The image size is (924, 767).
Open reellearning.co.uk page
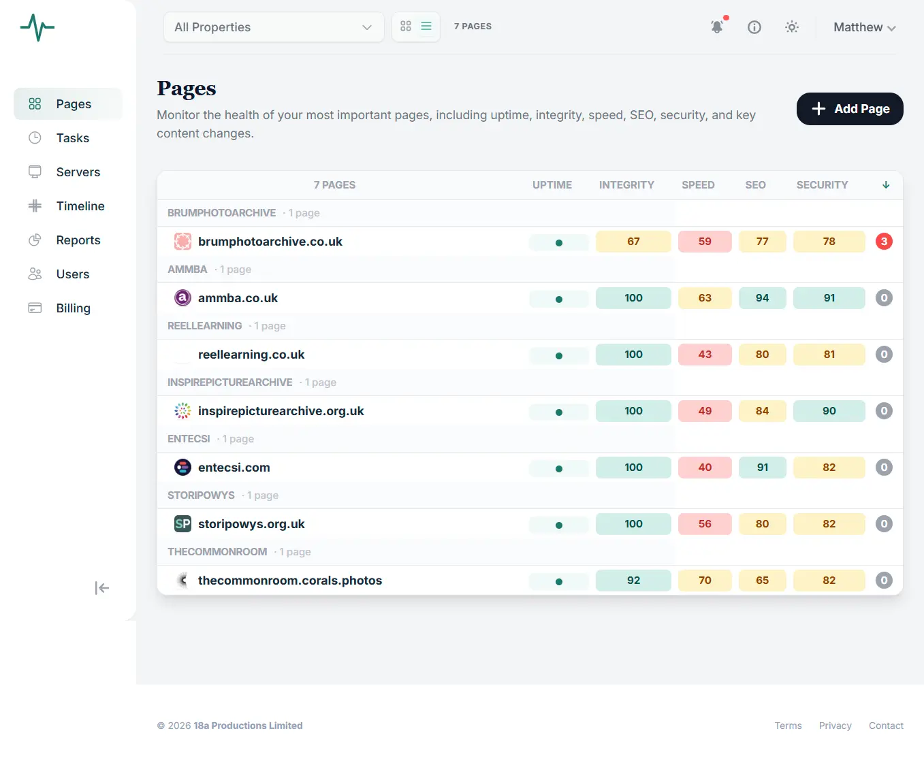(x=251, y=355)
